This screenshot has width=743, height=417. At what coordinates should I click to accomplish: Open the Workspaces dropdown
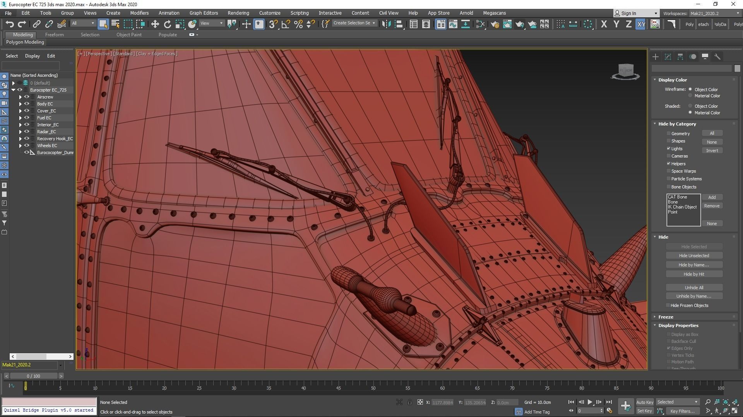[x=714, y=13]
